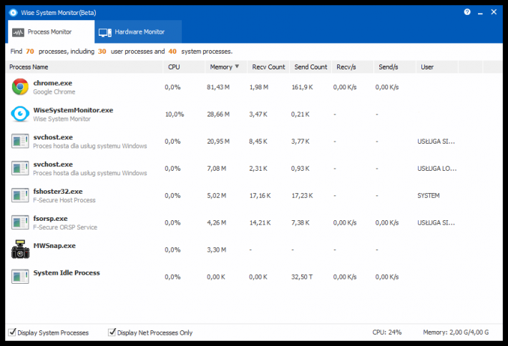Select the Google Chrome process icon

point(20,86)
